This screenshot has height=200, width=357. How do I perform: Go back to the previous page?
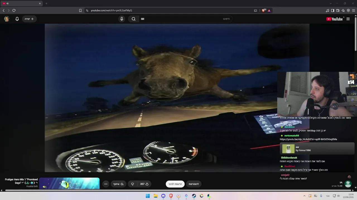click(4, 11)
